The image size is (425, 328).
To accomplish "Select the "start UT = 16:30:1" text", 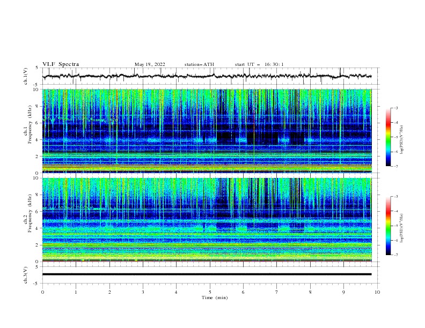I will coord(259,64).
